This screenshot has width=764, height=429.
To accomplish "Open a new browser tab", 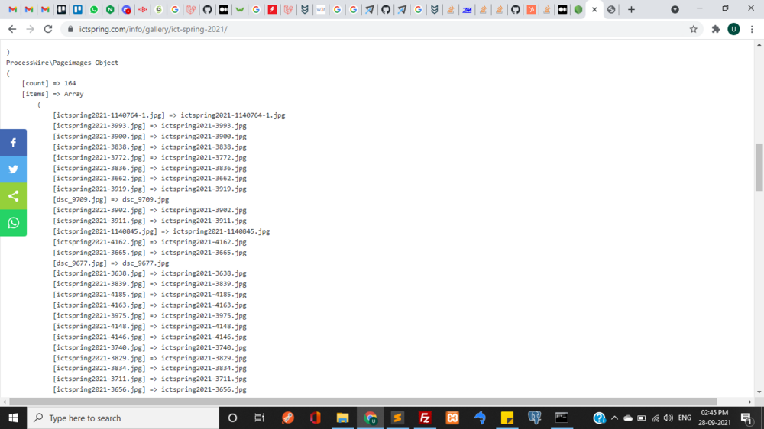I will click(x=631, y=10).
